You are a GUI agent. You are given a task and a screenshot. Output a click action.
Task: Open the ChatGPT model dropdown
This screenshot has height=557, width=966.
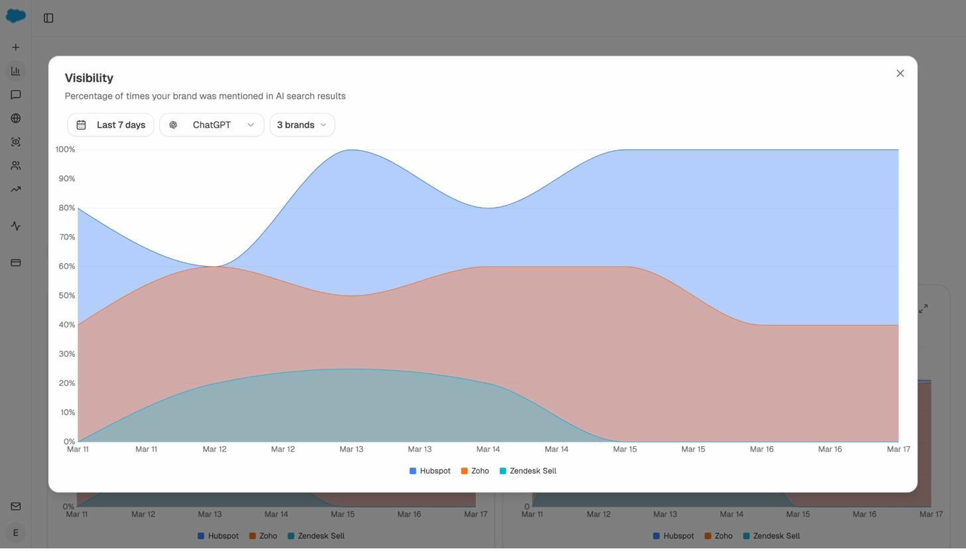point(211,125)
